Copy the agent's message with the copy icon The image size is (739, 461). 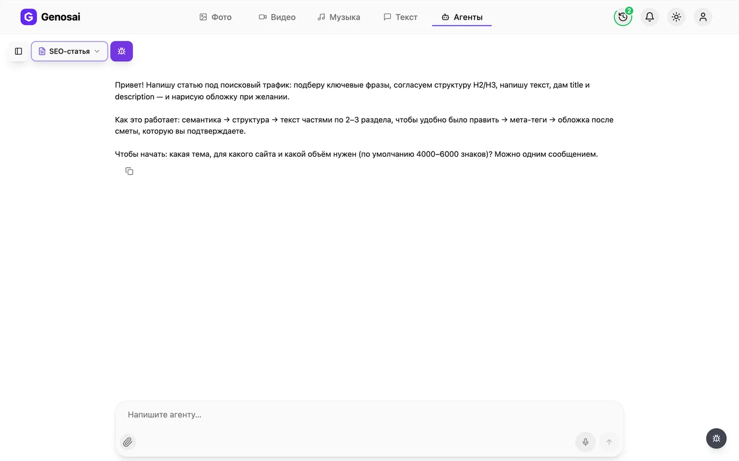pyautogui.click(x=129, y=171)
